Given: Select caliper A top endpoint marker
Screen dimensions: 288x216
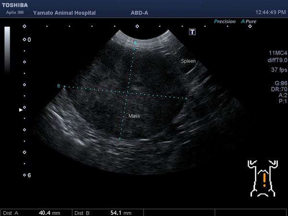Looking at the screenshot, I should tap(135, 43).
